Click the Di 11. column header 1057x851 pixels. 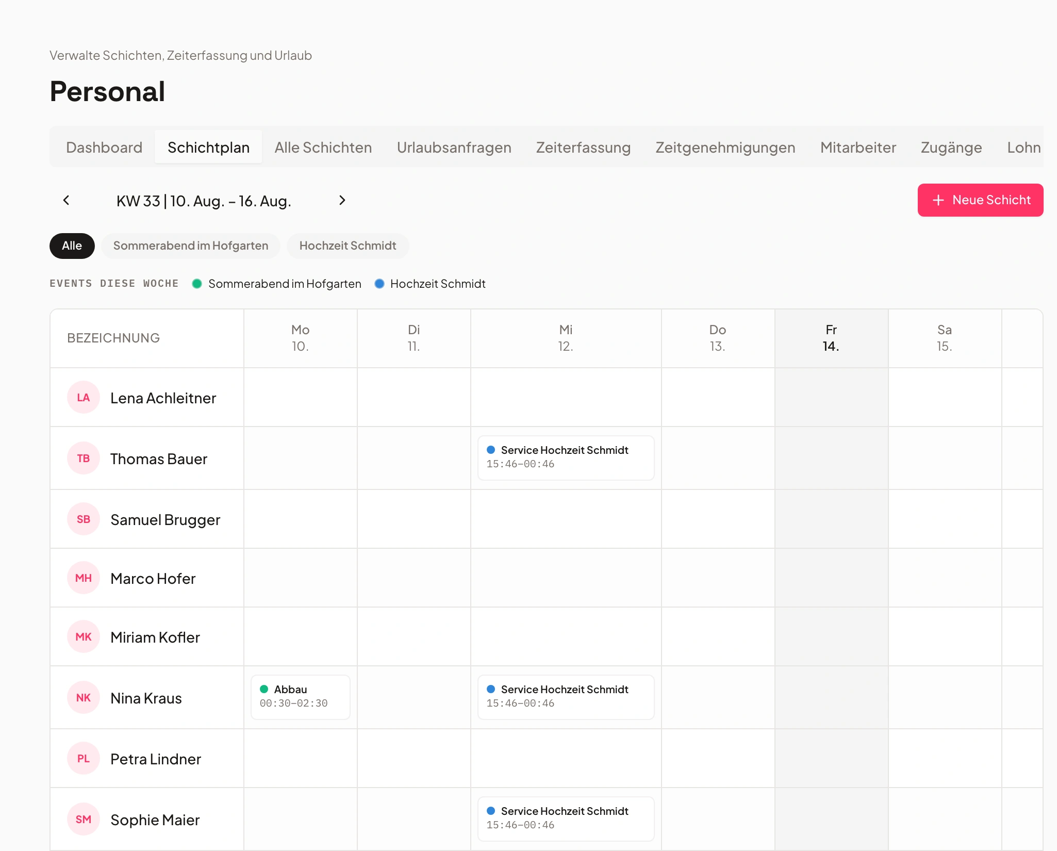pos(414,338)
